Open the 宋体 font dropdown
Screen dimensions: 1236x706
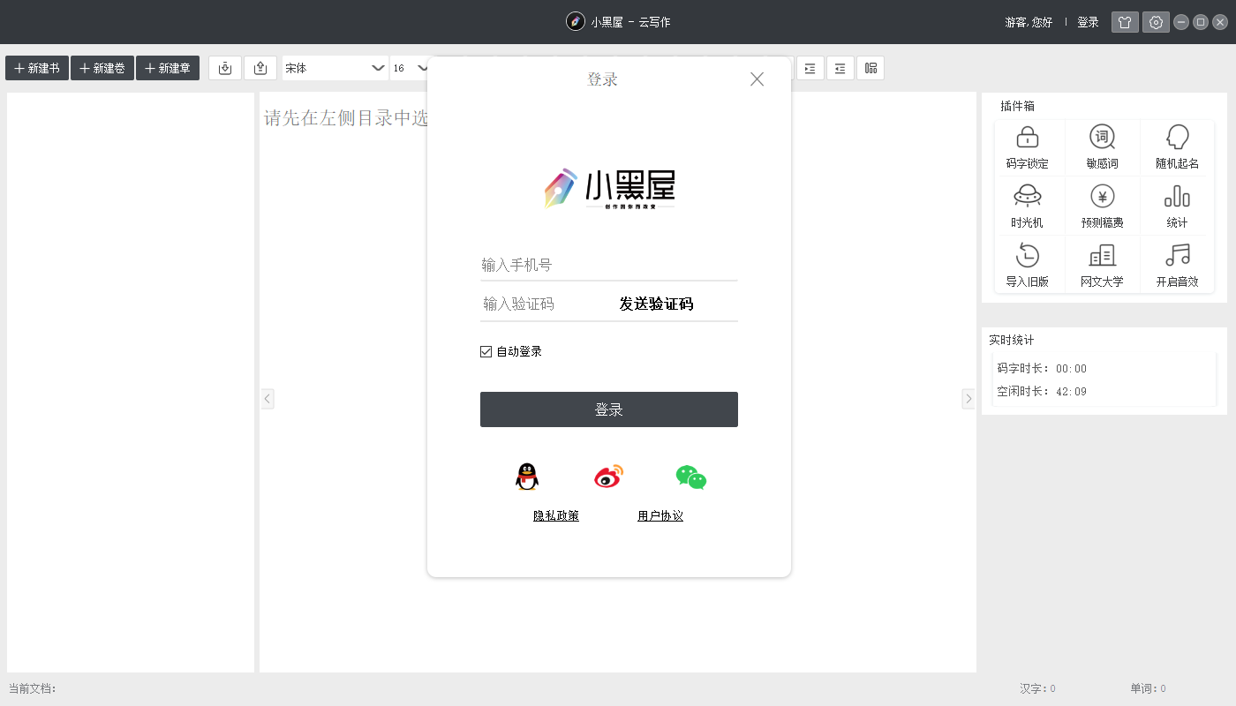click(x=335, y=68)
